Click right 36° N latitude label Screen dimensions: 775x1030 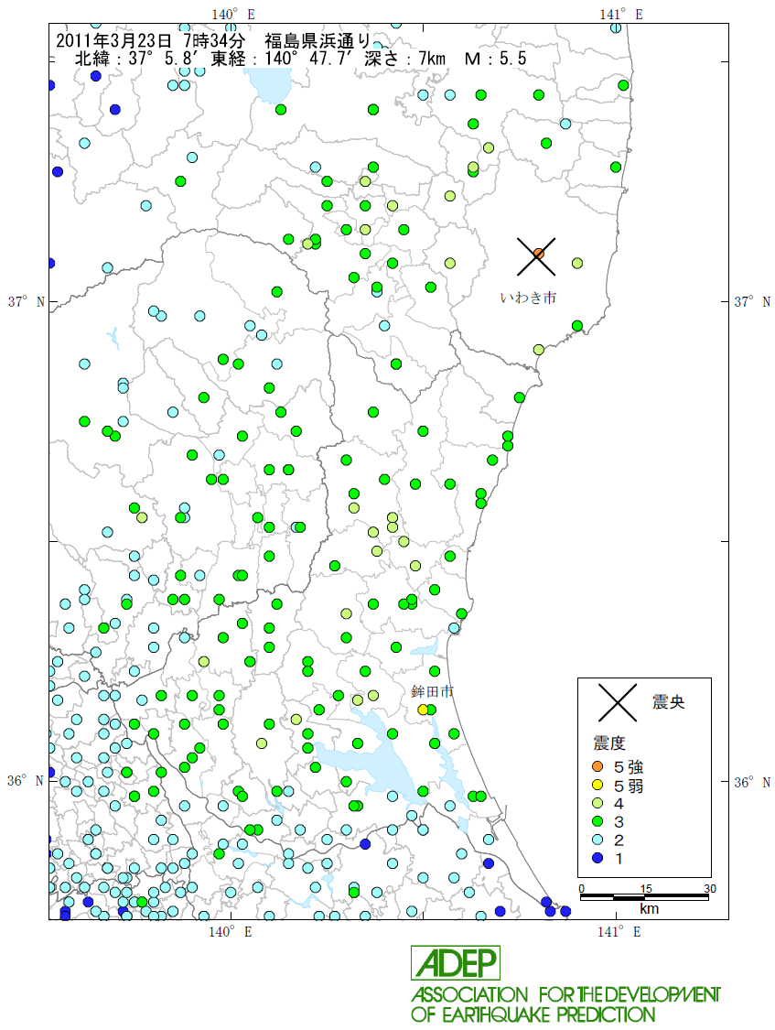[752, 782]
